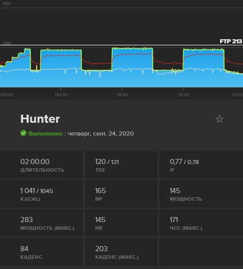Select the cadence value 84
Screen dimensions: 243x269
(24, 249)
